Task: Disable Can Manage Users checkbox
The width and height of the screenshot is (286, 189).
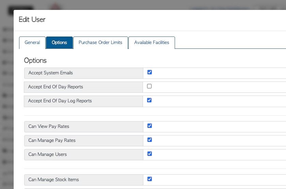Action: click(149, 154)
